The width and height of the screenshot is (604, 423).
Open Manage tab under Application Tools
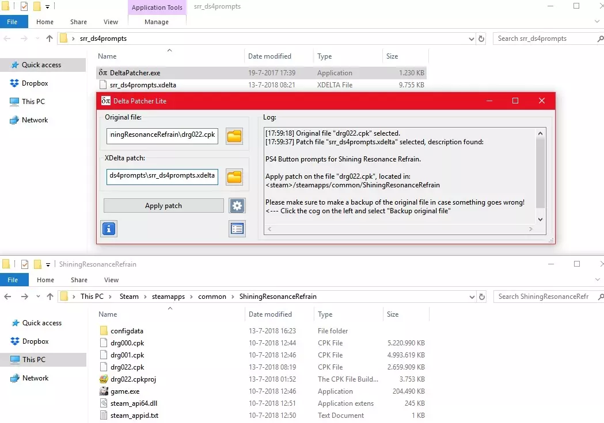pyautogui.click(x=157, y=22)
